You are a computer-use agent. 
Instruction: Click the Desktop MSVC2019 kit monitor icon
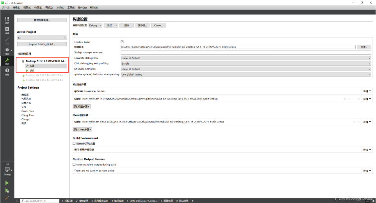tap(23, 61)
